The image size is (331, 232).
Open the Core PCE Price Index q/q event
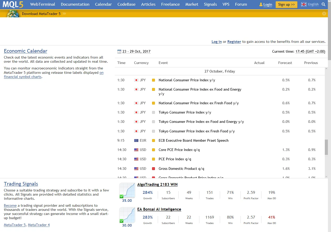179,150
